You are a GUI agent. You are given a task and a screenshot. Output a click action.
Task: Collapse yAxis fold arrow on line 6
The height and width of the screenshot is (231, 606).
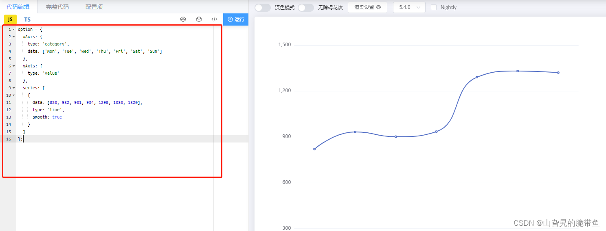click(13, 66)
